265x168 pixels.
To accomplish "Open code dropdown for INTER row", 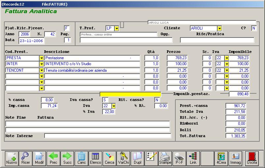I will [42, 64].
